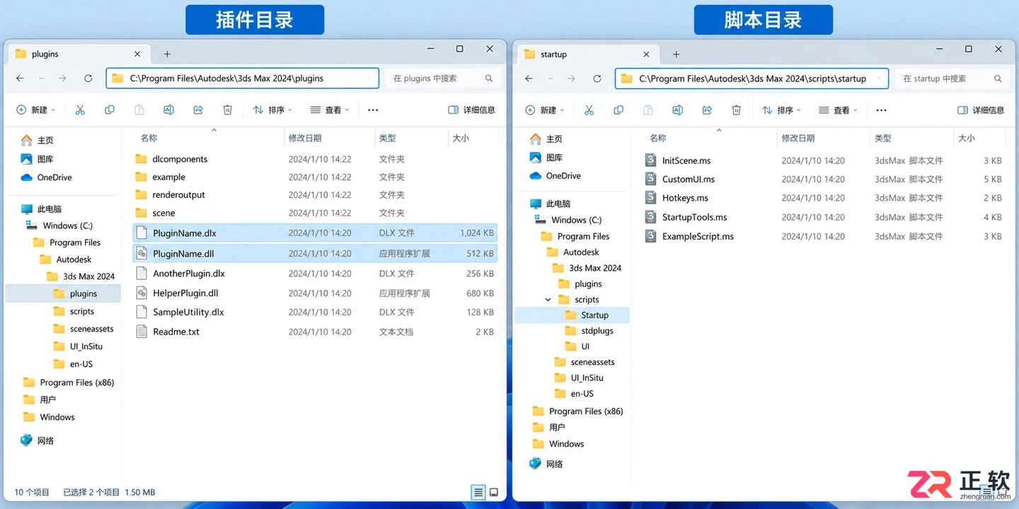This screenshot has height=509, width=1019.
Task: Click the Delete trash icon in startup window
Action: tap(737, 110)
